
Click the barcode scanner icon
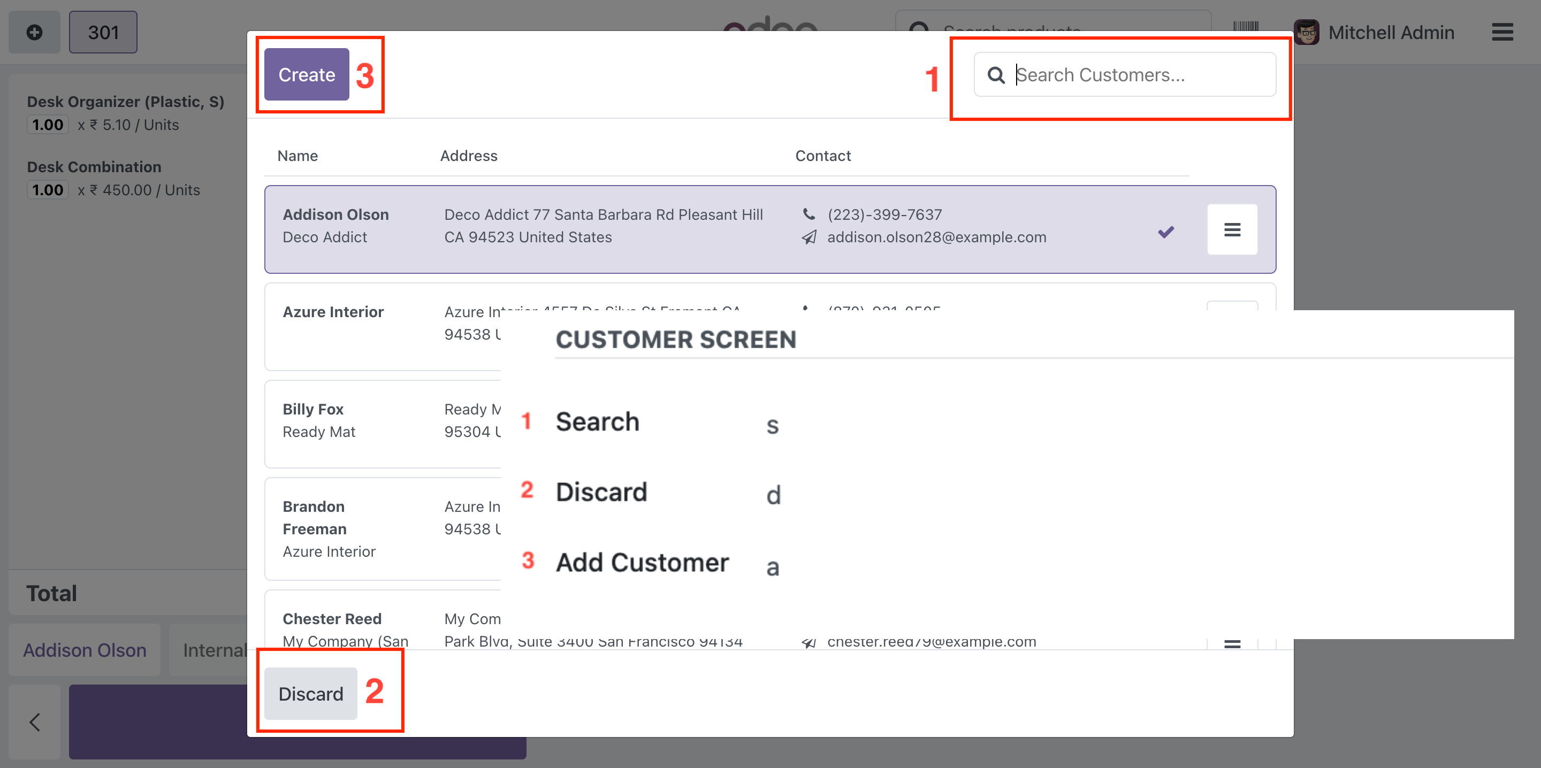click(x=1246, y=26)
